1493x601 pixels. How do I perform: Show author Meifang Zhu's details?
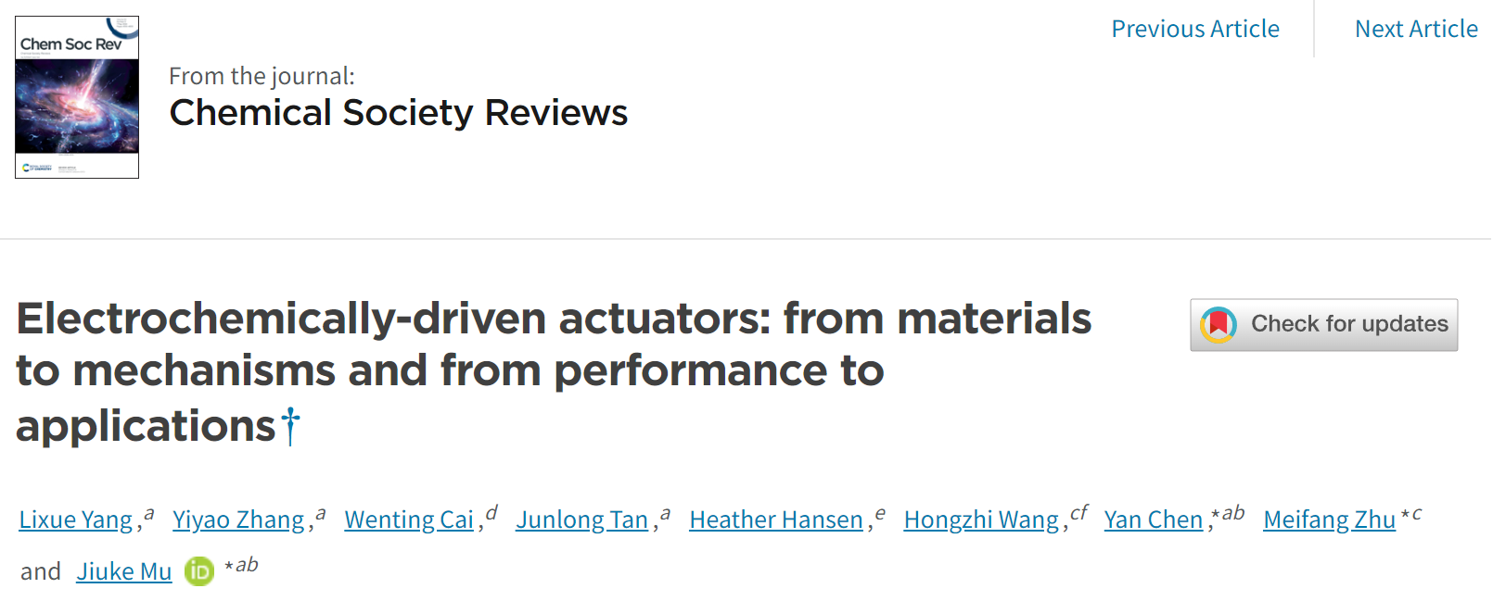pyautogui.click(x=1329, y=520)
